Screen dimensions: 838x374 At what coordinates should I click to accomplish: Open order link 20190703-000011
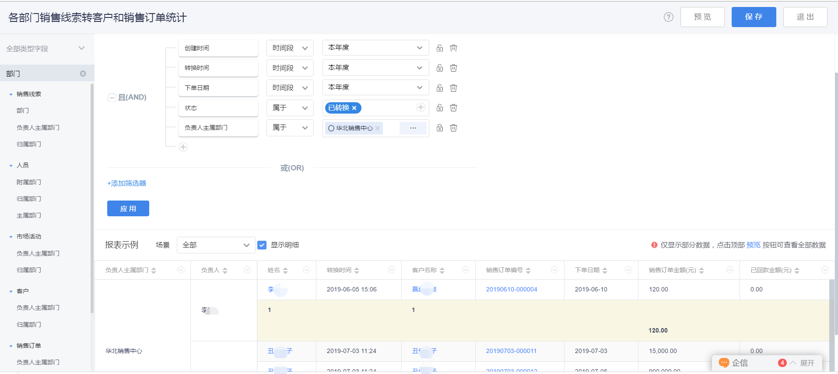click(x=511, y=351)
